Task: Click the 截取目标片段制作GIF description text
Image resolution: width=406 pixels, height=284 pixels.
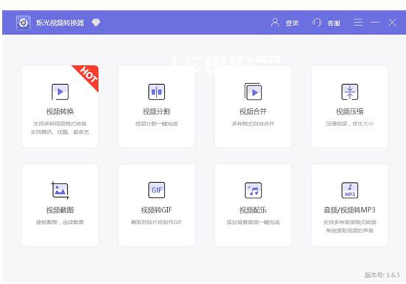Action: (x=156, y=222)
